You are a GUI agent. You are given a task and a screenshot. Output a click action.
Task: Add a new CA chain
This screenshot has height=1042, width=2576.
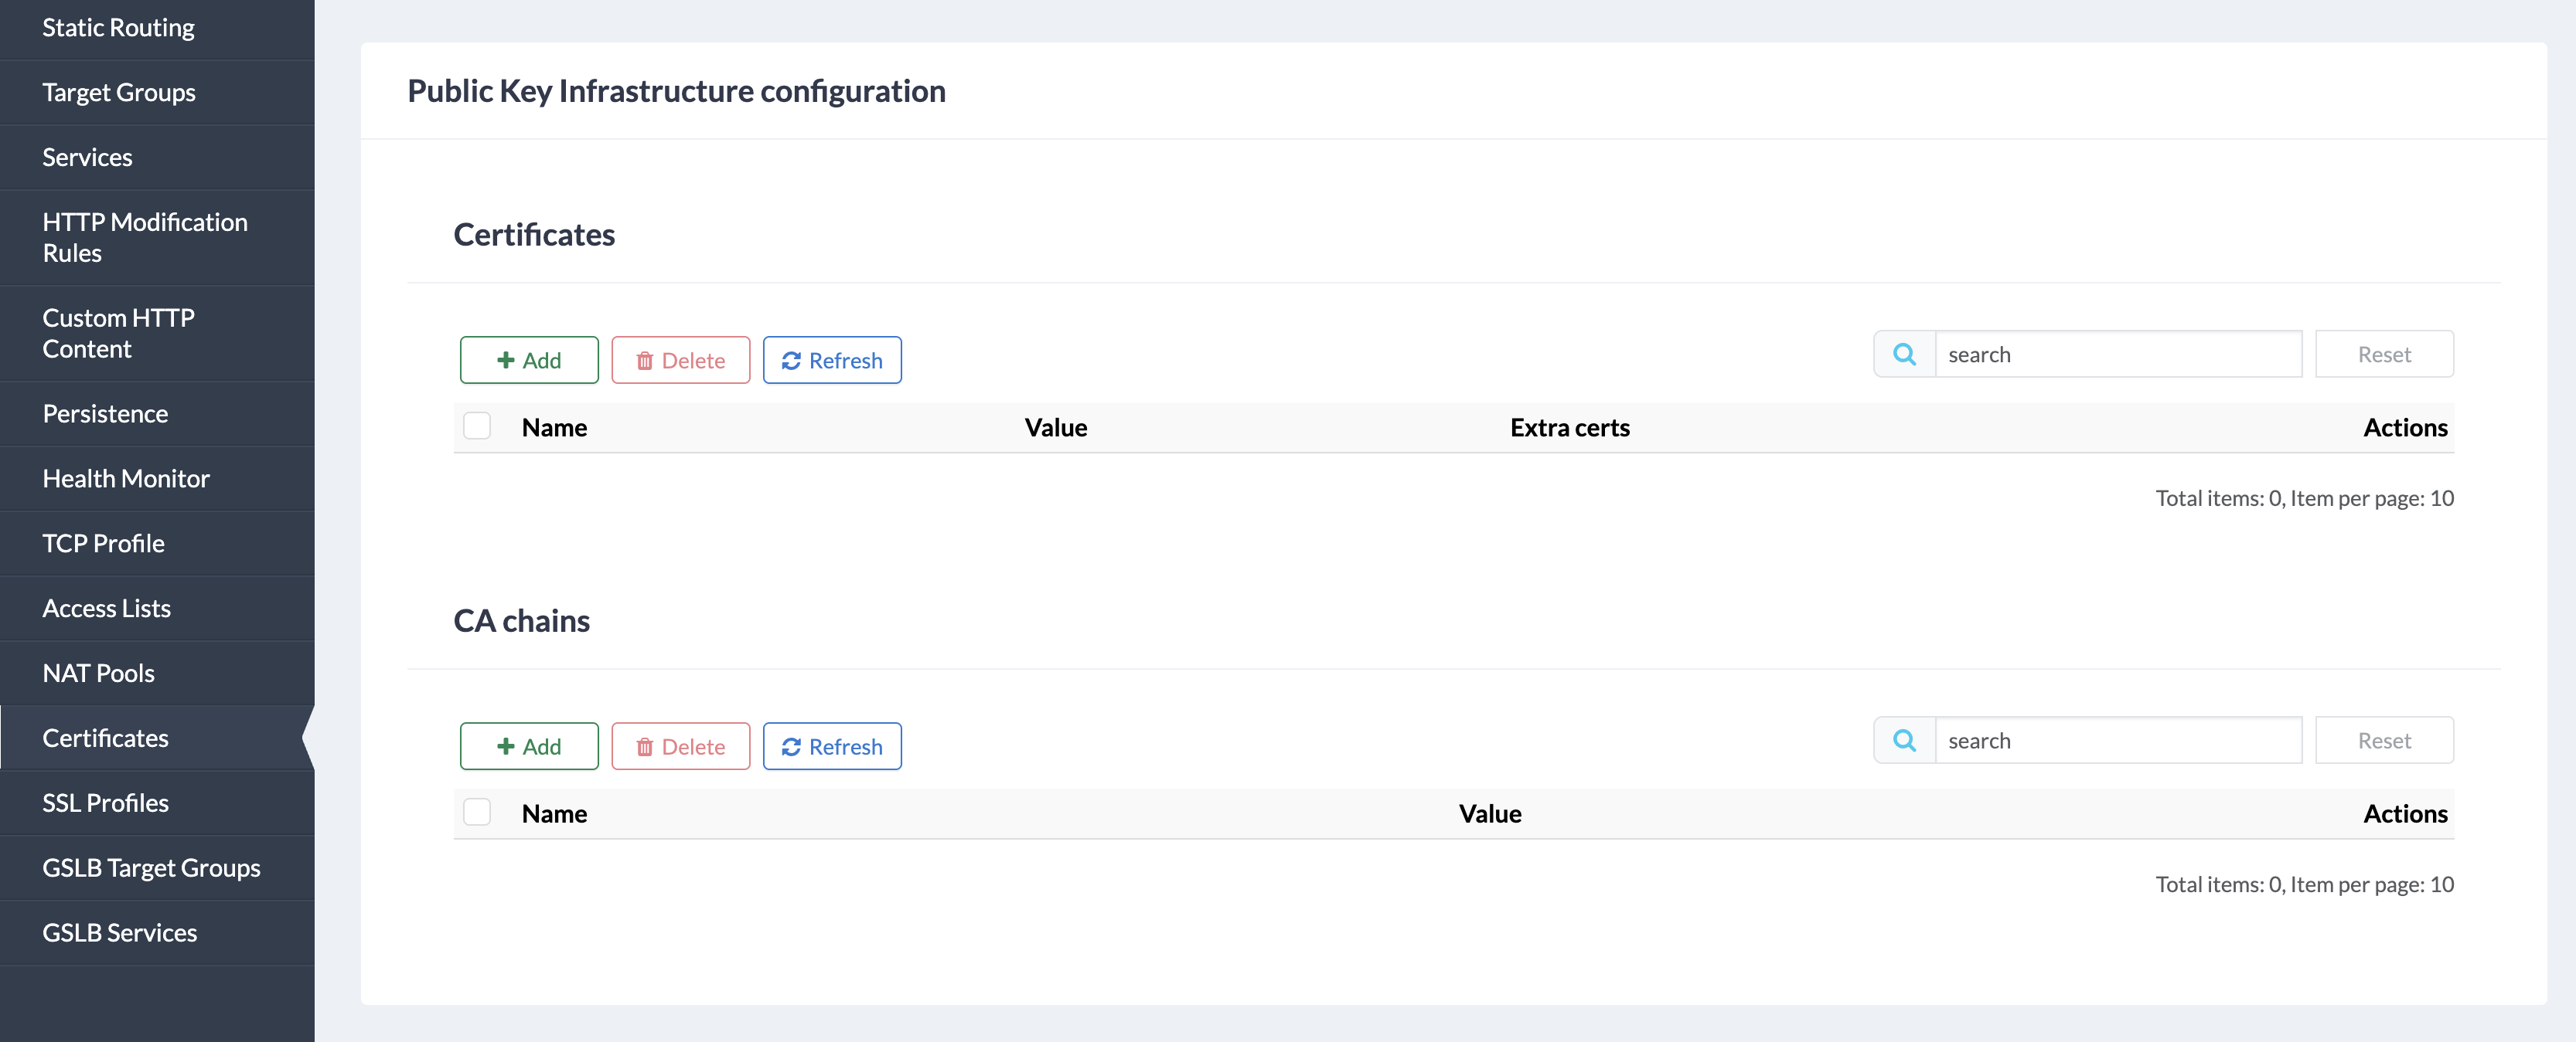(529, 746)
